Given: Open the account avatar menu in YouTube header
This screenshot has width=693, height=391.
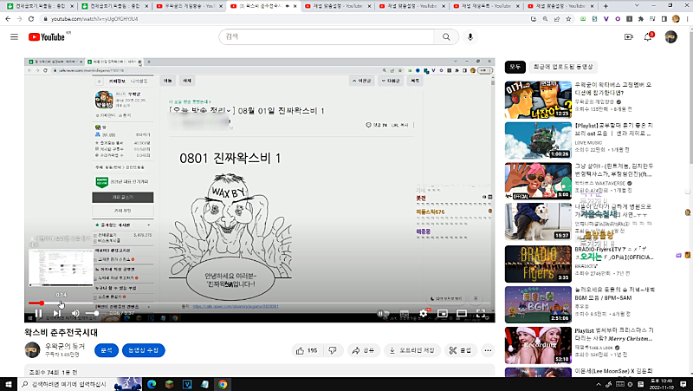Looking at the screenshot, I should tap(670, 36).
